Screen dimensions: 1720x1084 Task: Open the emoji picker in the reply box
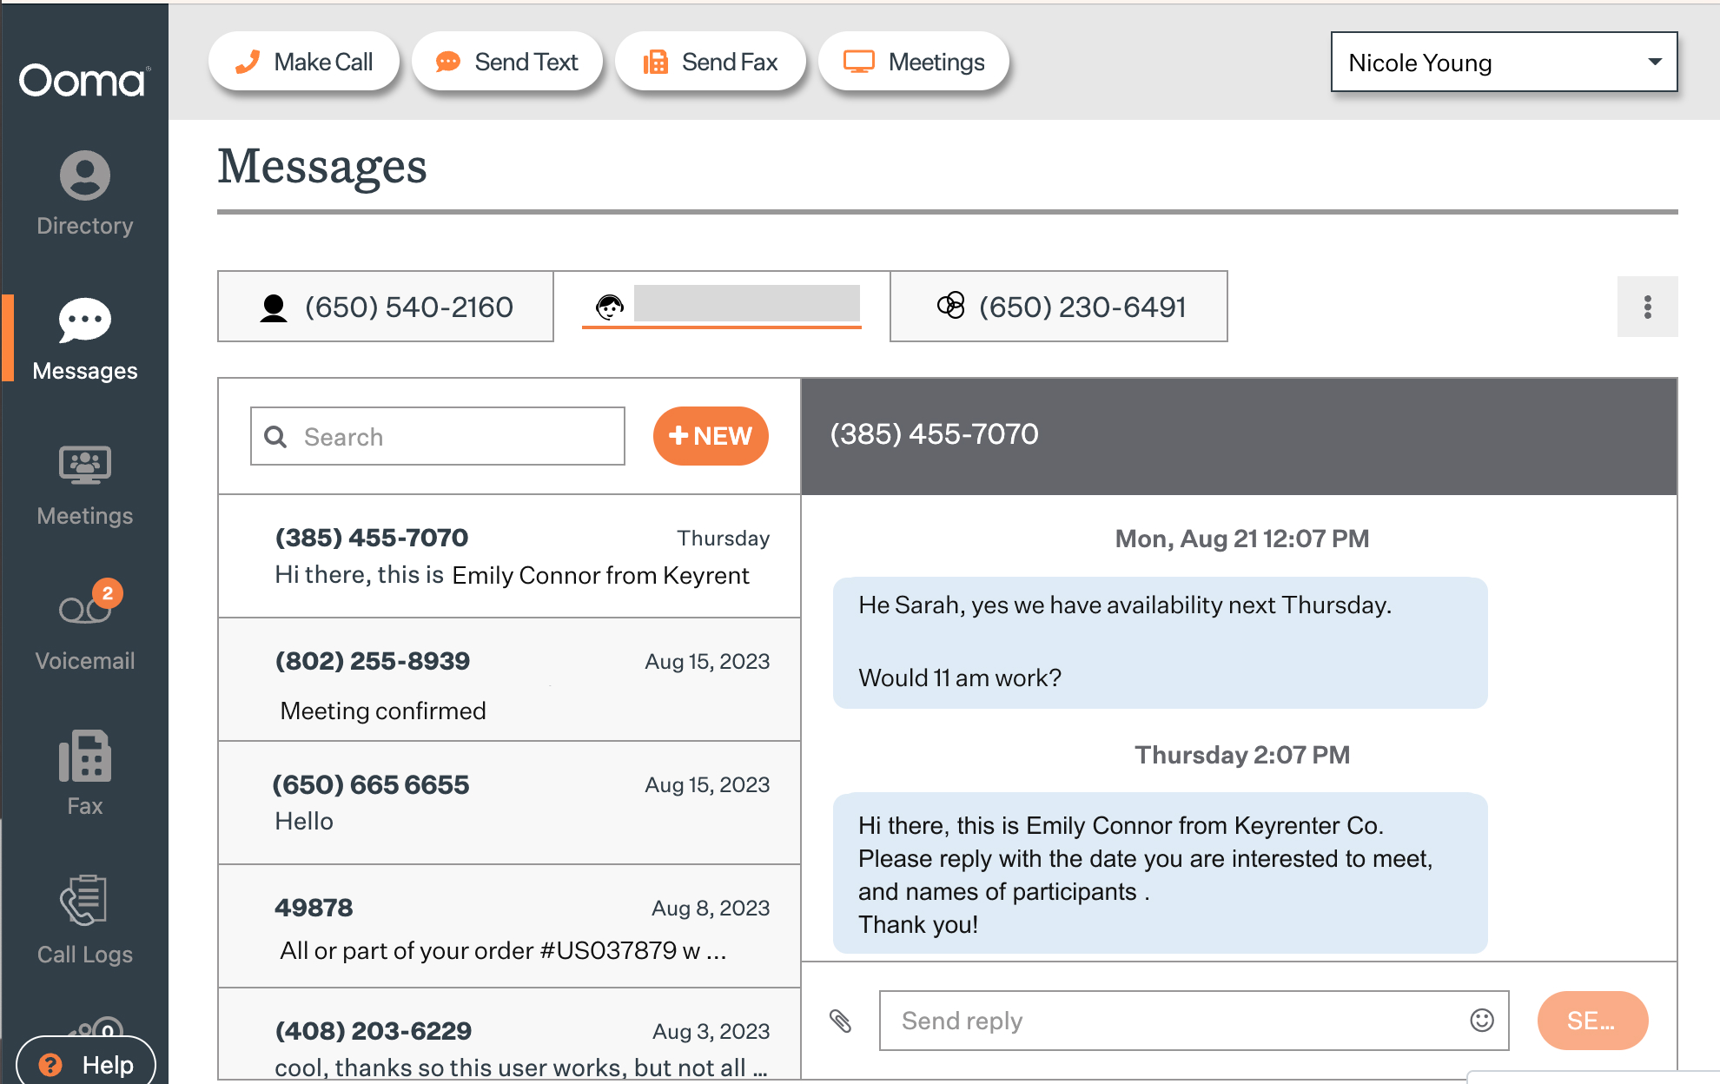coord(1481,1021)
